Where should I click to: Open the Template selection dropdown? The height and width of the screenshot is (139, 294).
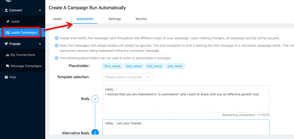click(127, 77)
